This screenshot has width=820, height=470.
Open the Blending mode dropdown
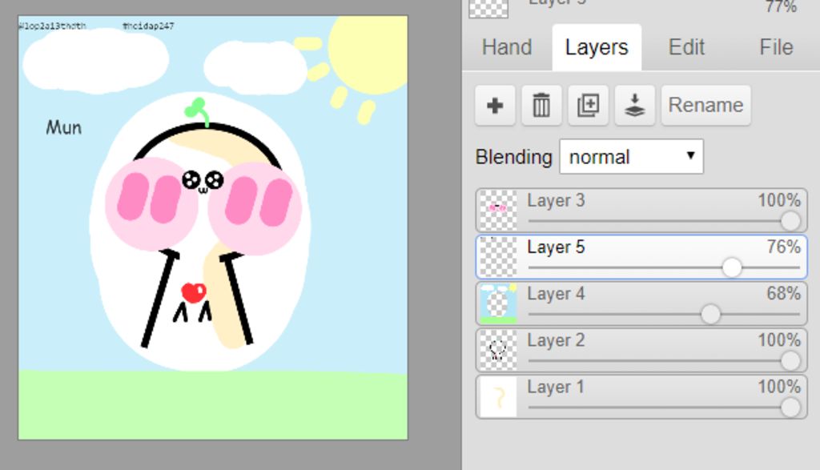tap(631, 156)
